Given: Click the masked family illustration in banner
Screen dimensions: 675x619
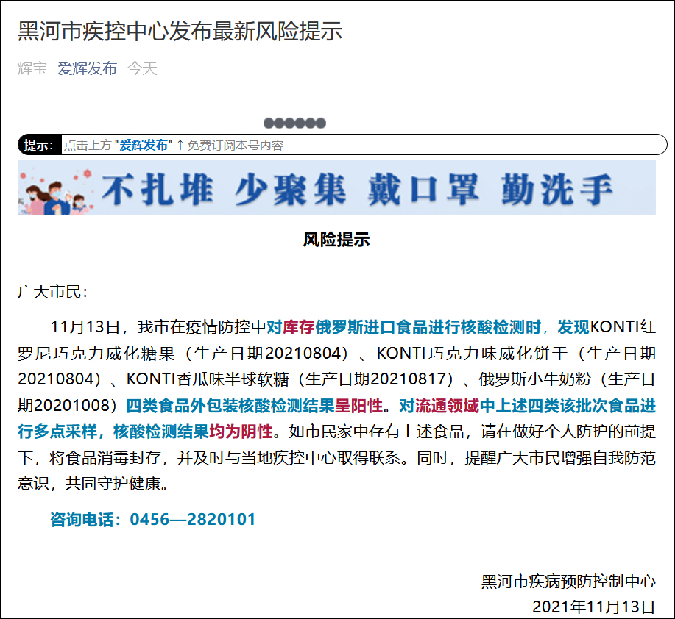Looking at the screenshot, I should point(55,192).
